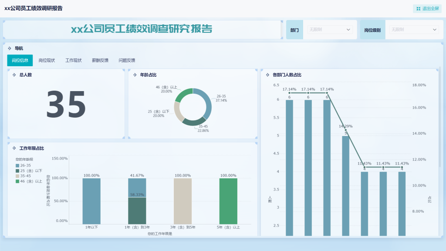446x251 pixels.
Task: Click the green 46（含）以上 legend swatch
Action: point(17,181)
